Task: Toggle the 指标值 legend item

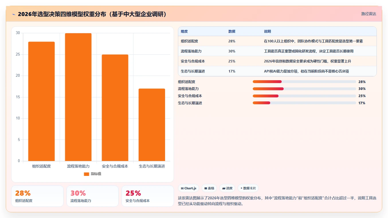Action: click(x=92, y=174)
